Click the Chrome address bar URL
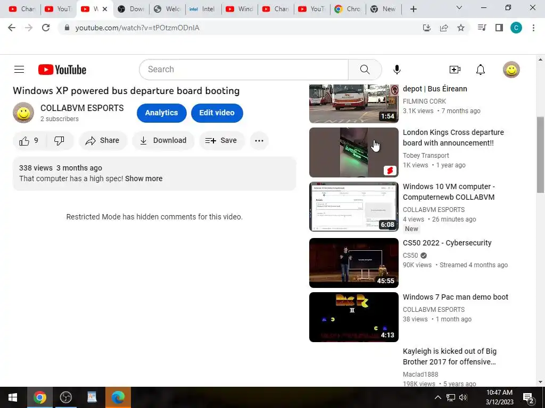The height and width of the screenshot is (408, 545). tap(137, 28)
